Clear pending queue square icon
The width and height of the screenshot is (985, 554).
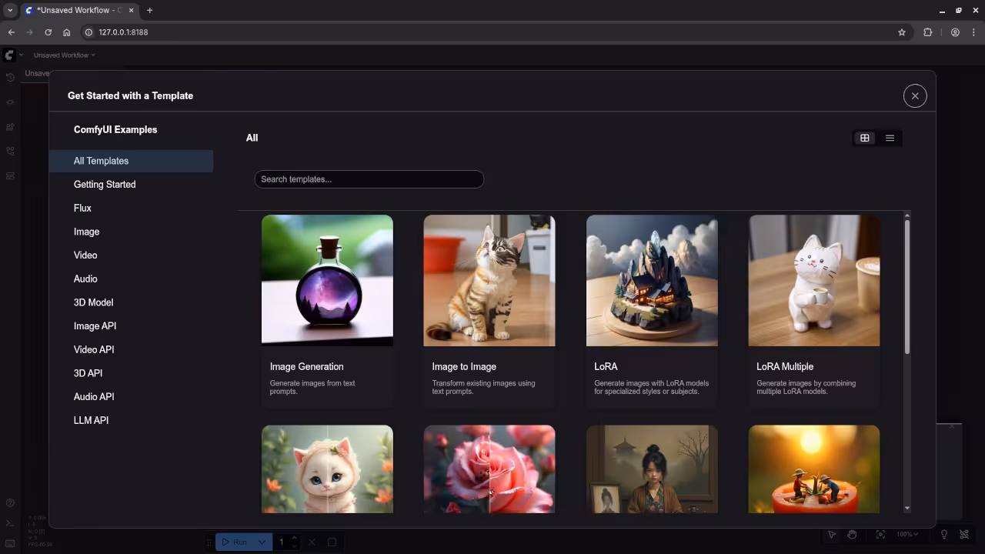pos(332,542)
